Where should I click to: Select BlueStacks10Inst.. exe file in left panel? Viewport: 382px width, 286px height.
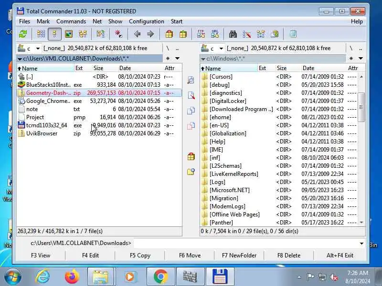pos(99,85)
